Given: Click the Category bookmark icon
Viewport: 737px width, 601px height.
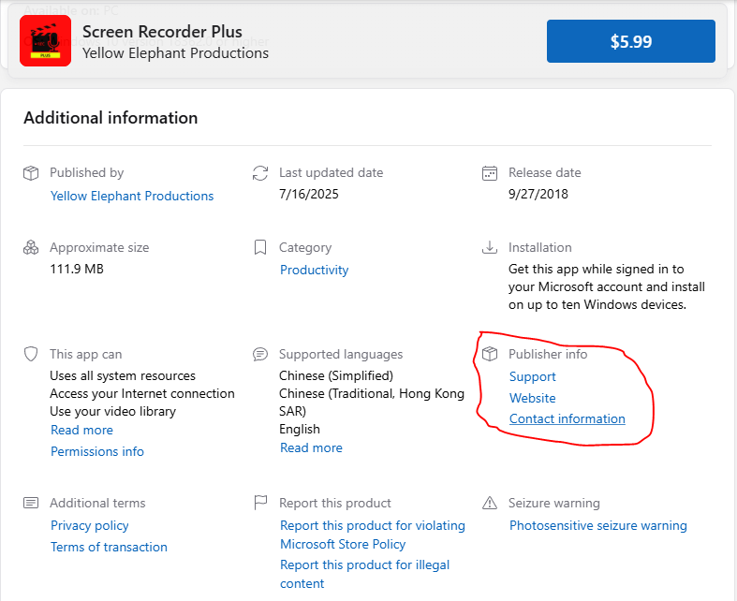Looking at the screenshot, I should click(260, 247).
